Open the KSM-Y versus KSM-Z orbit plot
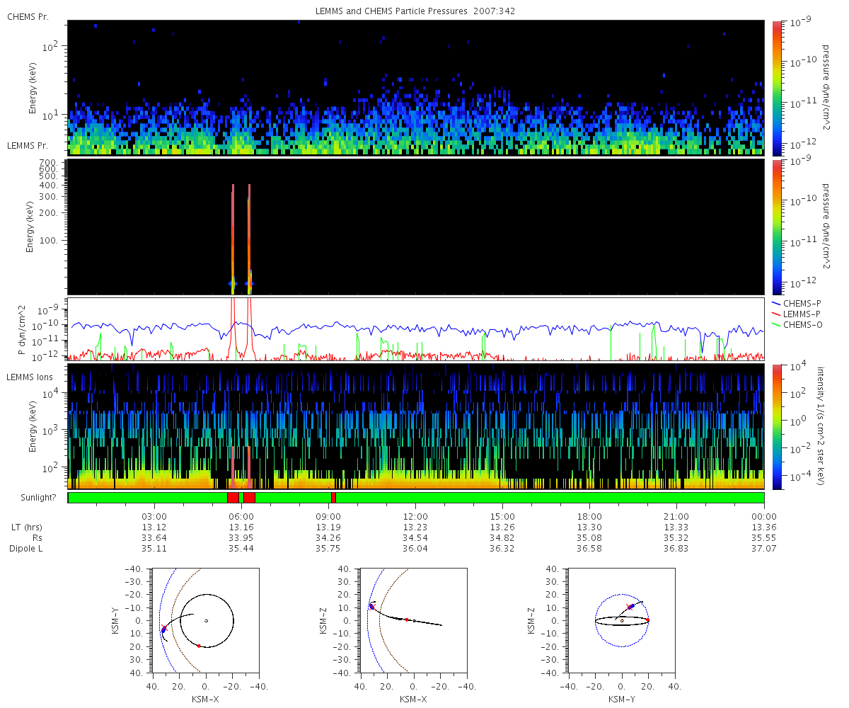 [622, 620]
